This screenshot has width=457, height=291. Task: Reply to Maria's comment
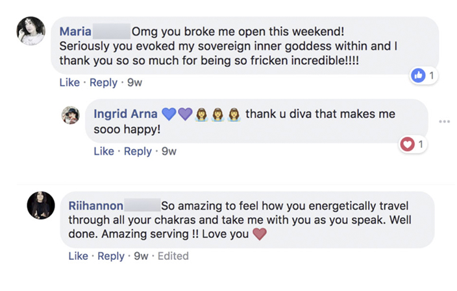[103, 82]
